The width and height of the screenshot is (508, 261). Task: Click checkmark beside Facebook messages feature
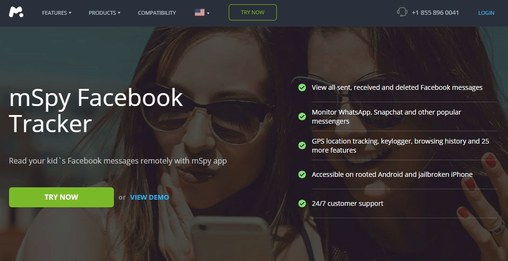(302, 87)
